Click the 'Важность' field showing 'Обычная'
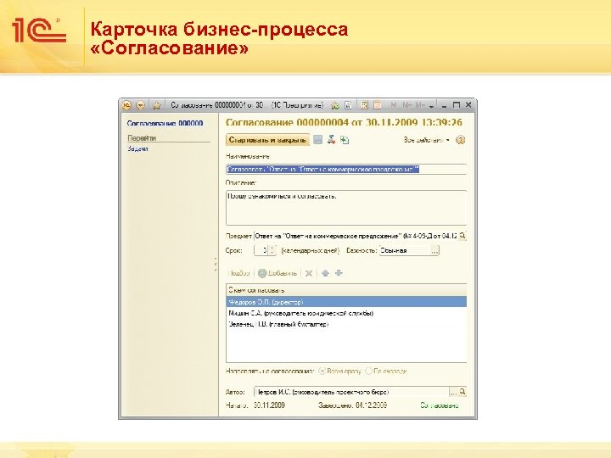This screenshot has height=458, width=611. click(405, 250)
